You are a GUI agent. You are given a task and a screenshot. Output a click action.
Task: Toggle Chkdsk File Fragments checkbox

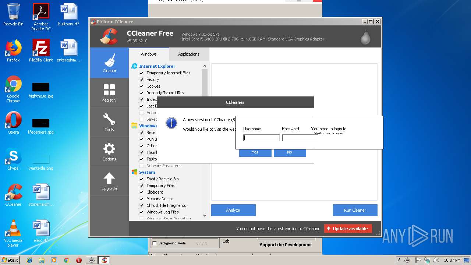click(142, 205)
